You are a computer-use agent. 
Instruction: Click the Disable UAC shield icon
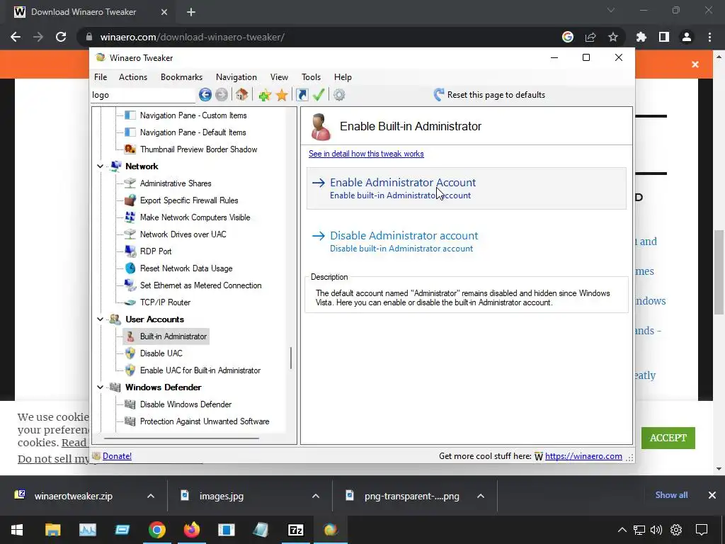[x=130, y=353]
